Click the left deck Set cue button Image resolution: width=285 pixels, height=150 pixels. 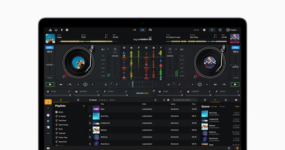61,84
